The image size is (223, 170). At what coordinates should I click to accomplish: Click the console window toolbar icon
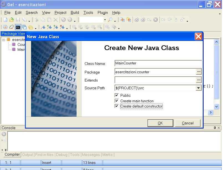[x=18, y=27]
